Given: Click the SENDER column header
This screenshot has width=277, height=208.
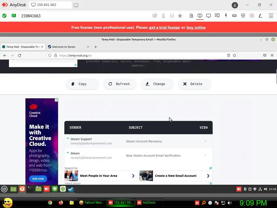Looking at the screenshot, I should [x=75, y=128].
